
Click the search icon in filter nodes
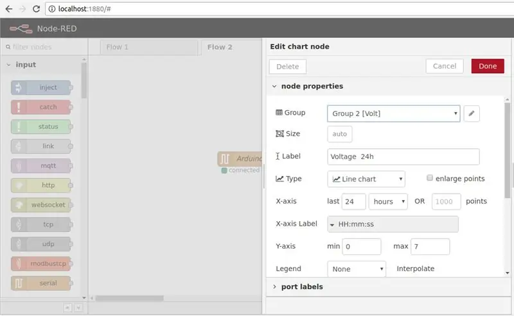pos(8,47)
